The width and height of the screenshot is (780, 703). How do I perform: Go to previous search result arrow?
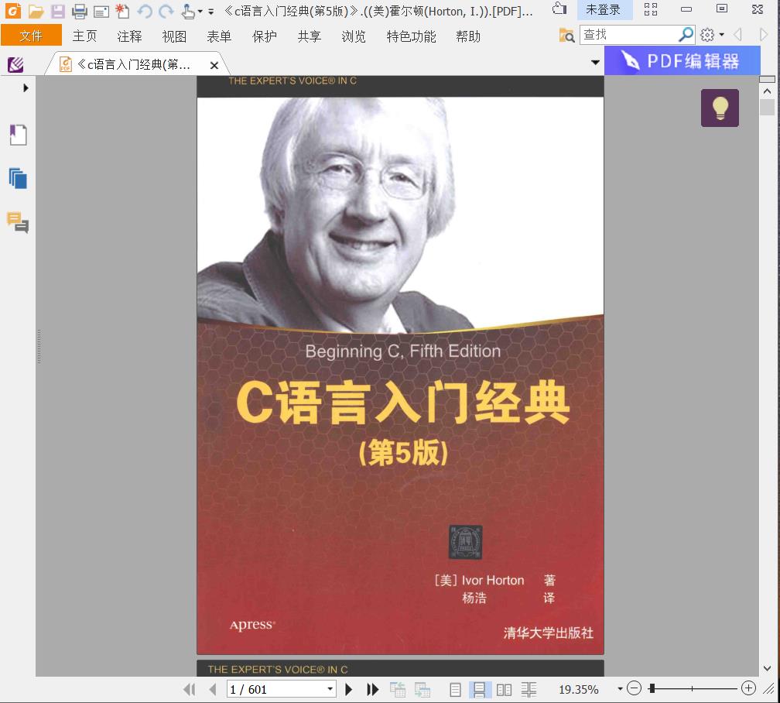(737, 34)
